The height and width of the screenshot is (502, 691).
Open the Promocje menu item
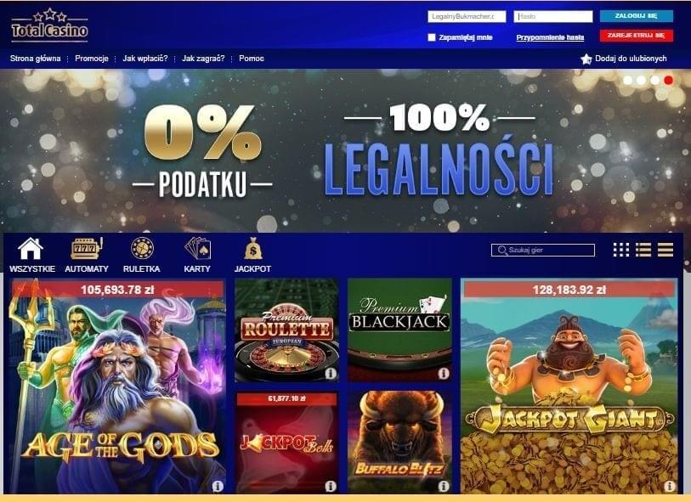pos(92,58)
